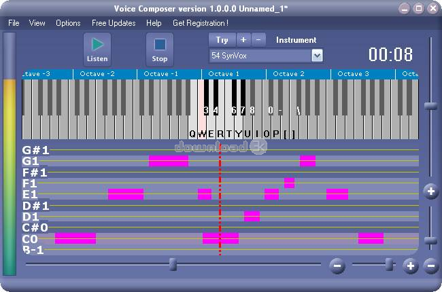Open the View menu
442x292 pixels.
pyautogui.click(x=37, y=23)
